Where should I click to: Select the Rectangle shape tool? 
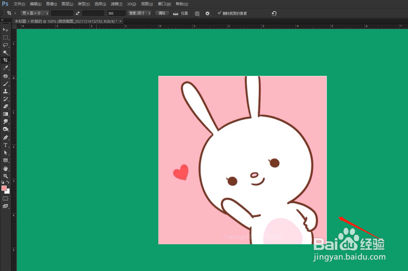tap(6, 160)
